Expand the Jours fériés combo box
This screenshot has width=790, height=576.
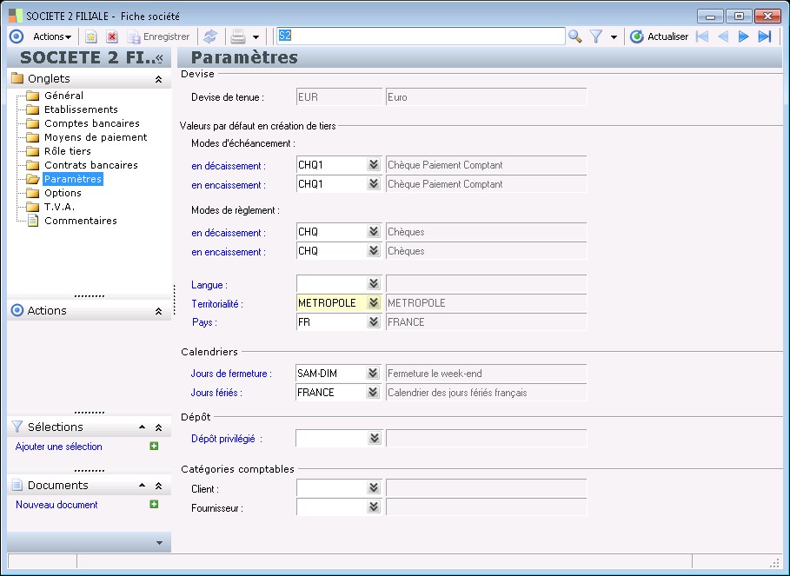tap(374, 393)
